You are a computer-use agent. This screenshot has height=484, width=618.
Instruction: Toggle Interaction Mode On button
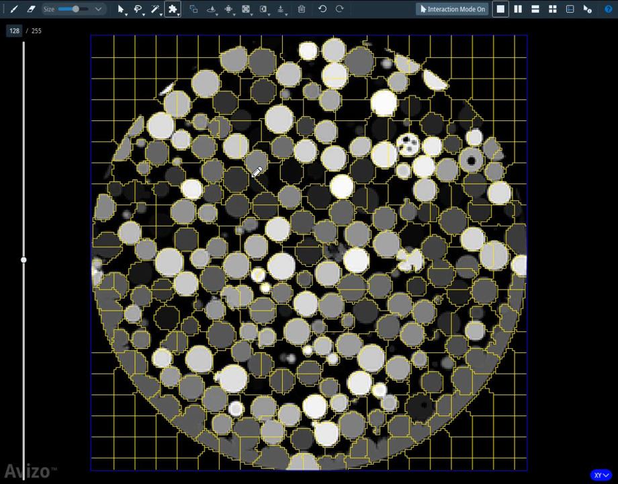click(452, 9)
